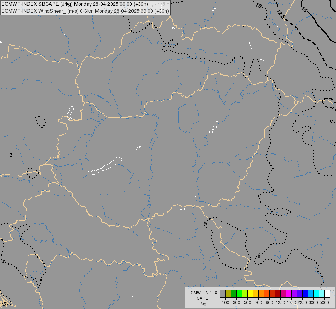Select the legend value label 900
336x309 pixels.
[x=269, y=302]
